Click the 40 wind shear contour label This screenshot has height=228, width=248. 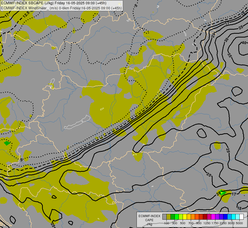(244, 43)
